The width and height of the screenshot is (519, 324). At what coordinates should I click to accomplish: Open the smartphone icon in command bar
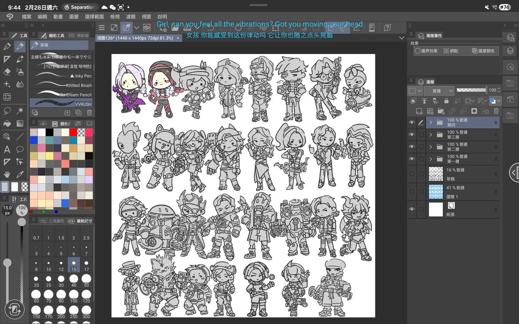tap(371, 28)
